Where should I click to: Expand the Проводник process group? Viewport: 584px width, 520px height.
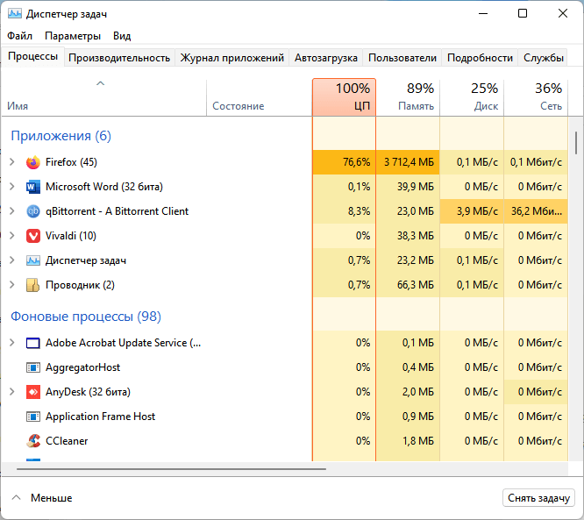[x=11, y=285]
